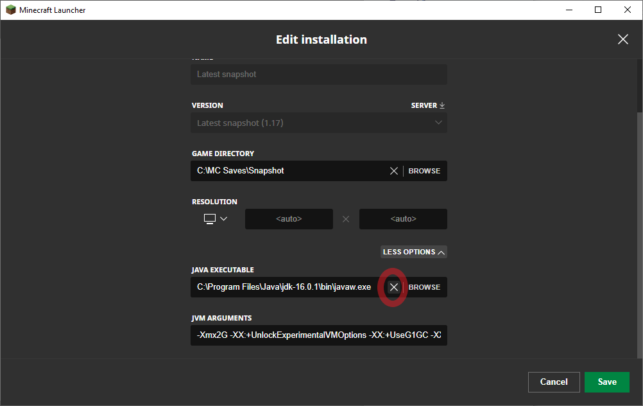Open the Version dropdown
Image resolution: width=643 pixels, height=406 pixels.
coord(319,123)
